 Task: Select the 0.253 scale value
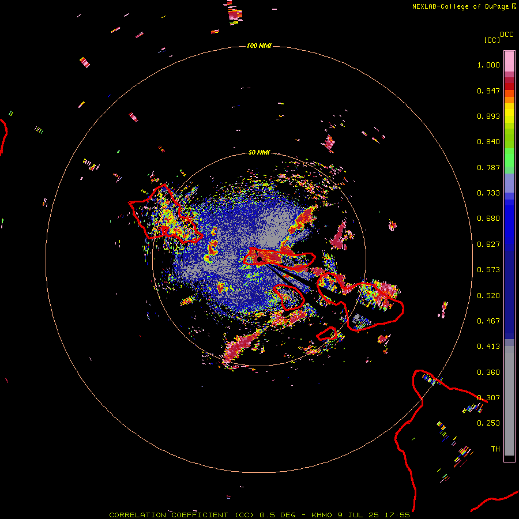pos(488,423)
